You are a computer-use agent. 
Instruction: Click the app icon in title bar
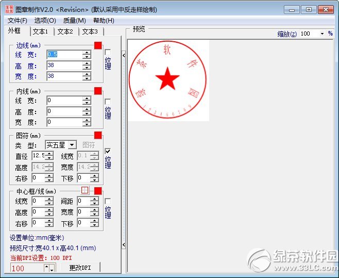(x=9, y=9)
